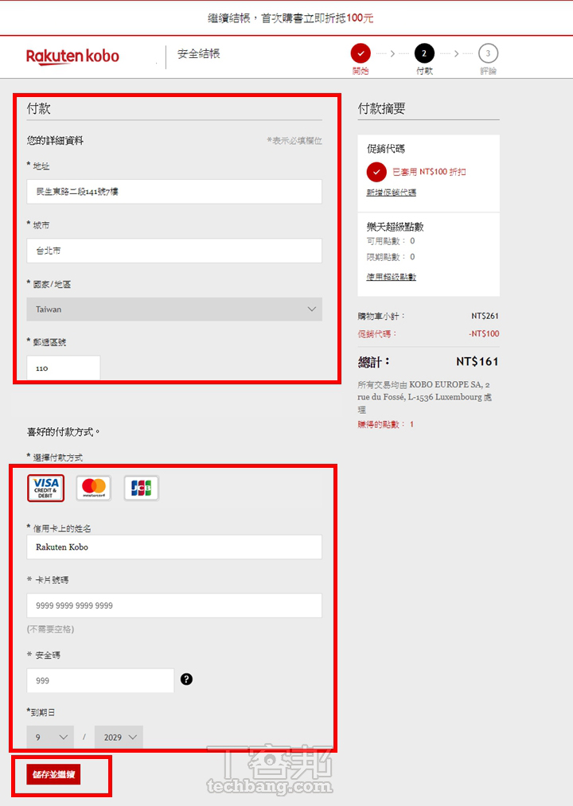Click the completed step one checkmark circle

point(361,53)
